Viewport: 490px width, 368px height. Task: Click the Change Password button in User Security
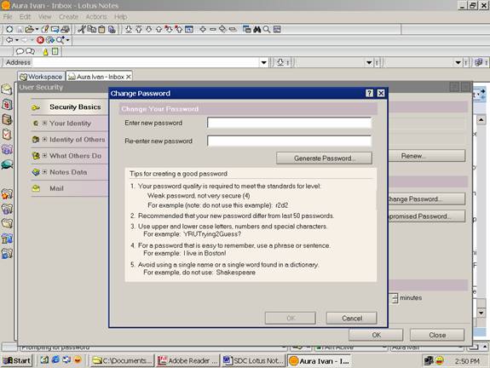point(427,199)
